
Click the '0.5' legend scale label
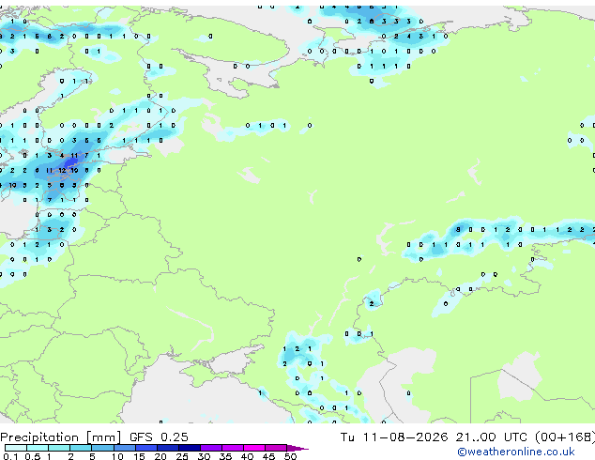[x=33, y=456]
